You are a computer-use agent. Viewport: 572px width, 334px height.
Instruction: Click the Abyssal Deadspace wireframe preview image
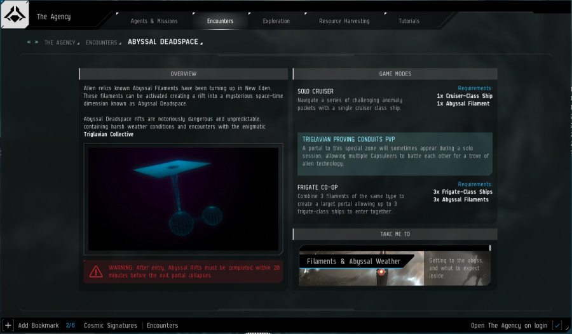tap(183, 199)
